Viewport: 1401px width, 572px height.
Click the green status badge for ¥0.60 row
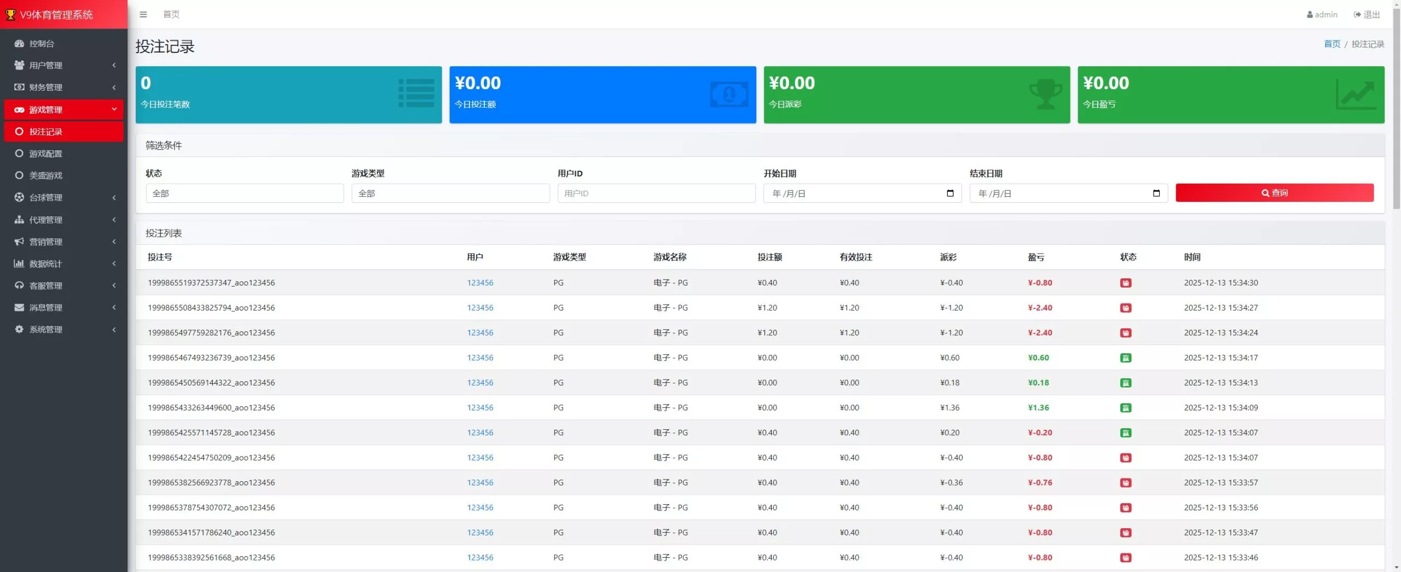click(x=1125, y=358)
